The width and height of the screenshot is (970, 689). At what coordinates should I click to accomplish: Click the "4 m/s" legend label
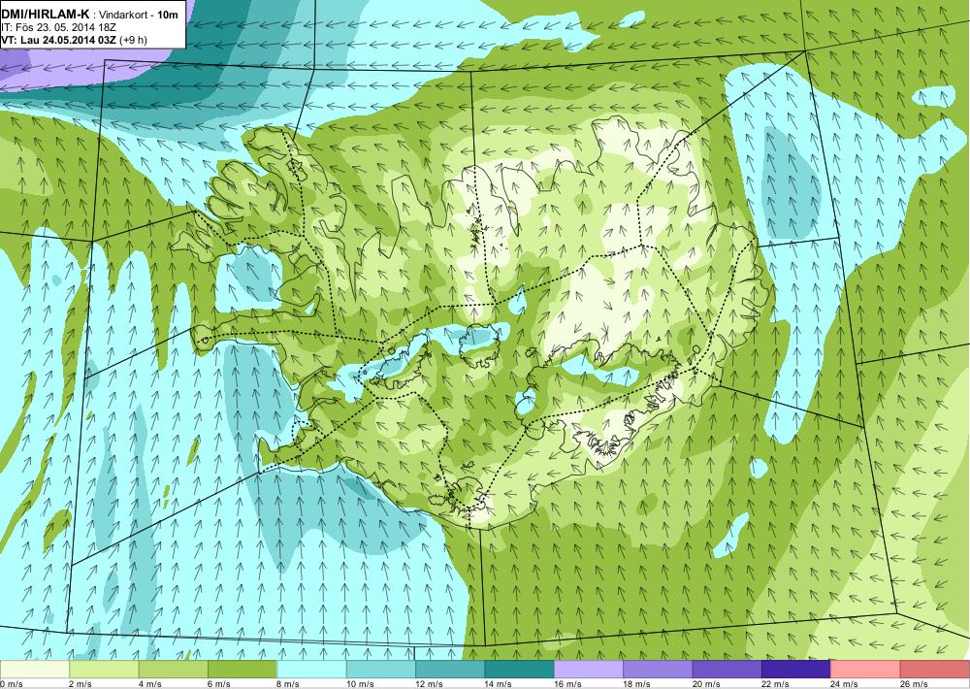coord(149,684)
